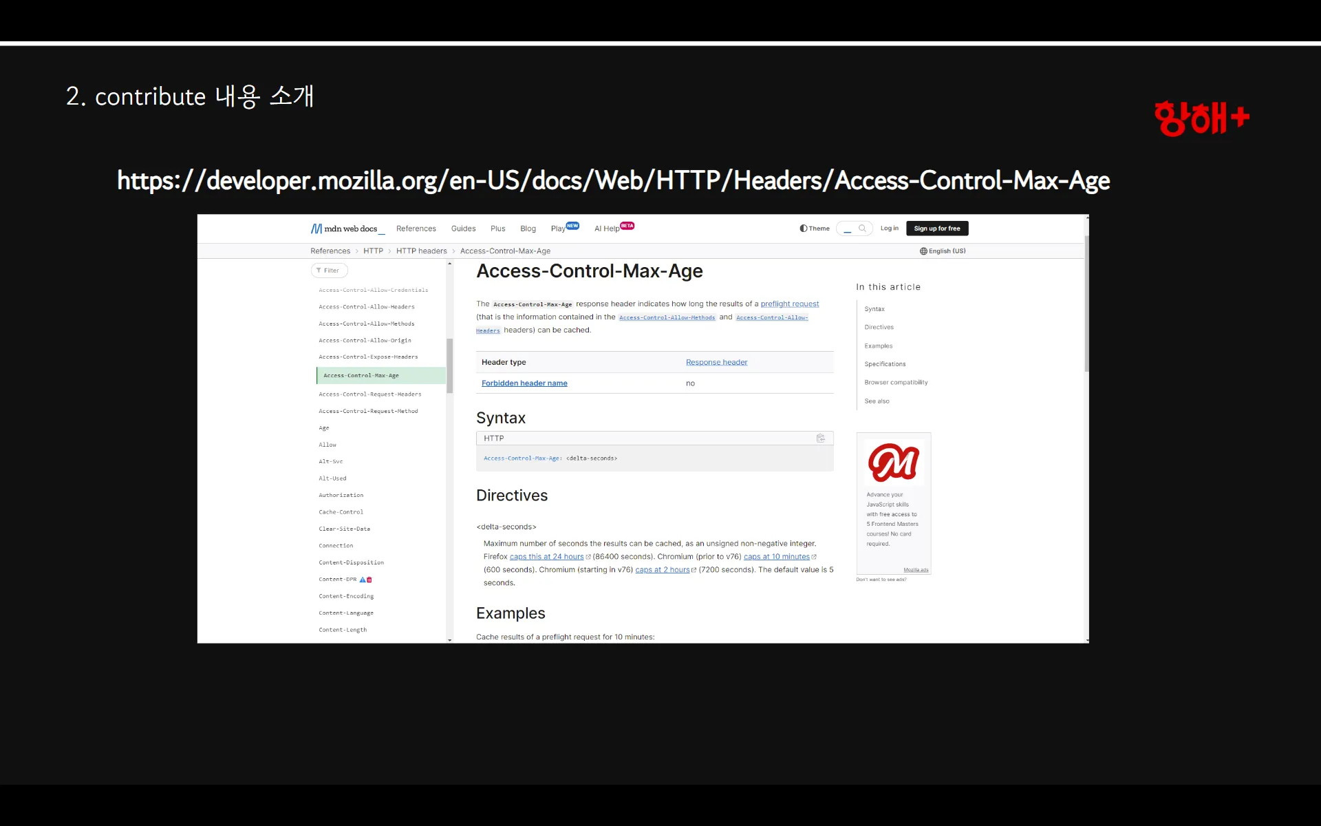
Task: Open the References menu
Action: click(x=416, y=229)
